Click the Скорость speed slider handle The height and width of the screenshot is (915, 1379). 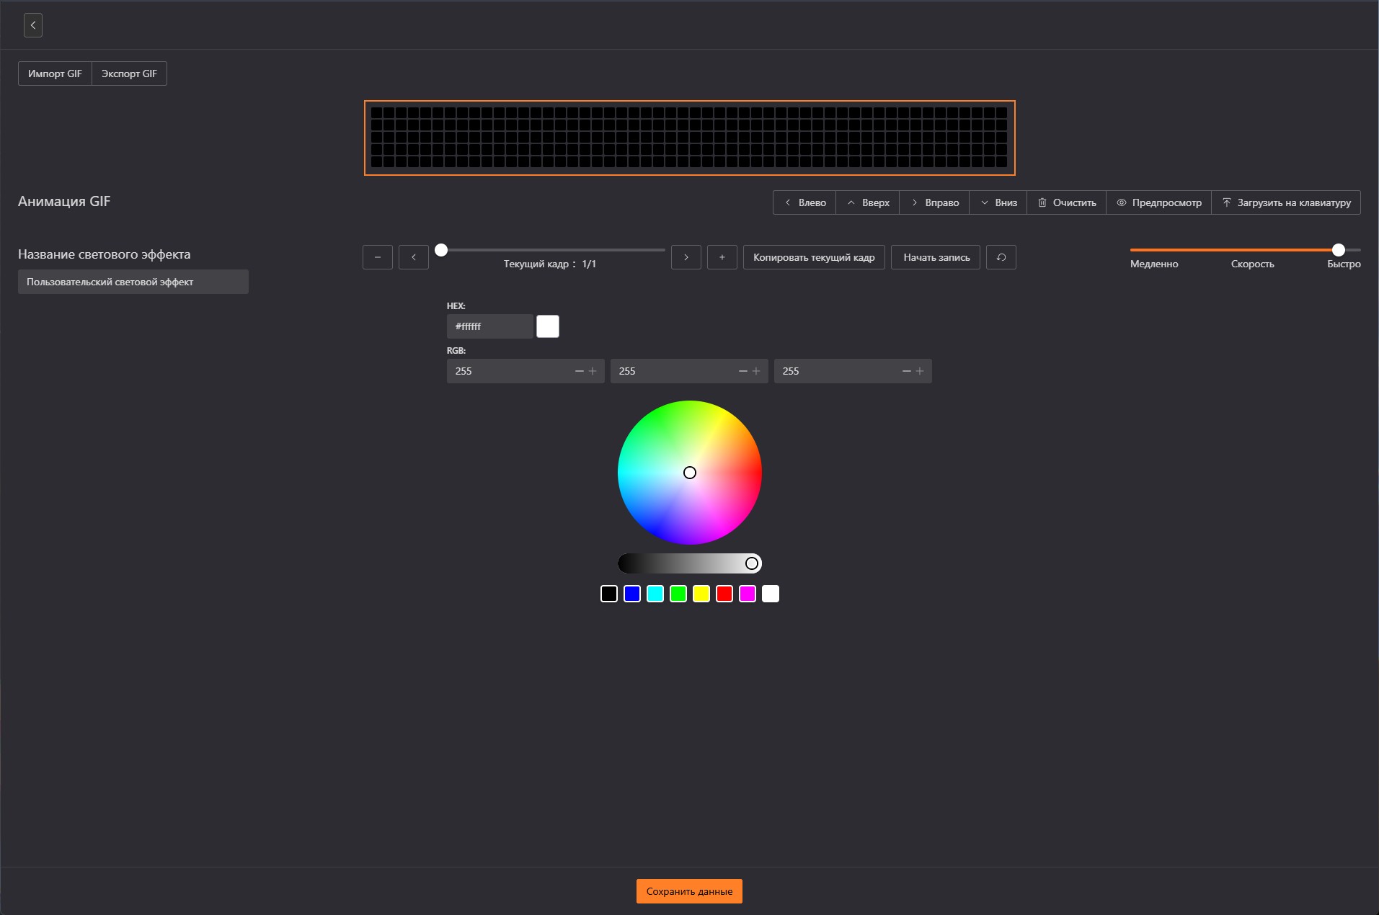click(1339, 250)
